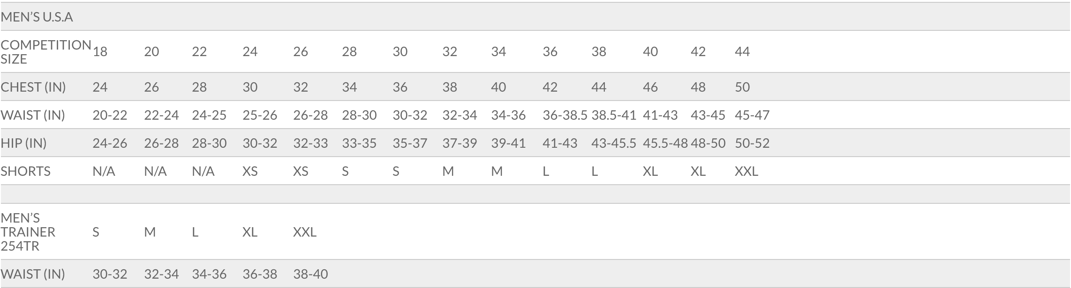Click trainer waist range 30-32
Viewport: 1071px width, 288px height.
[x=110, y=274]
